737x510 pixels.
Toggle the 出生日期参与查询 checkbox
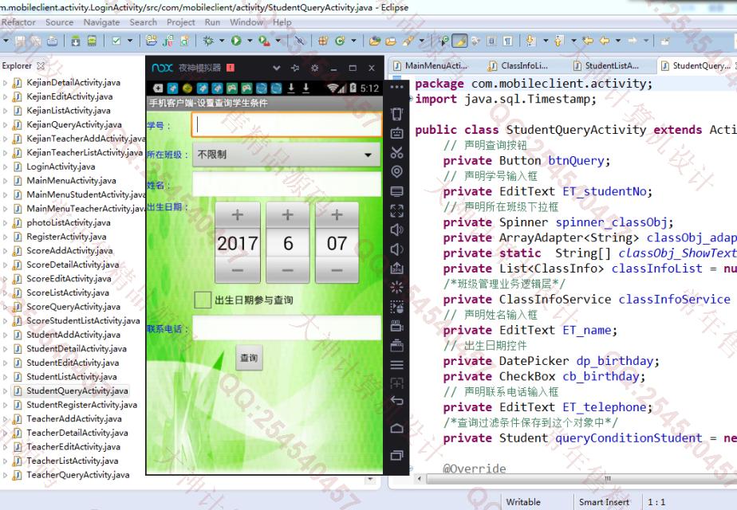click(203, 300)
